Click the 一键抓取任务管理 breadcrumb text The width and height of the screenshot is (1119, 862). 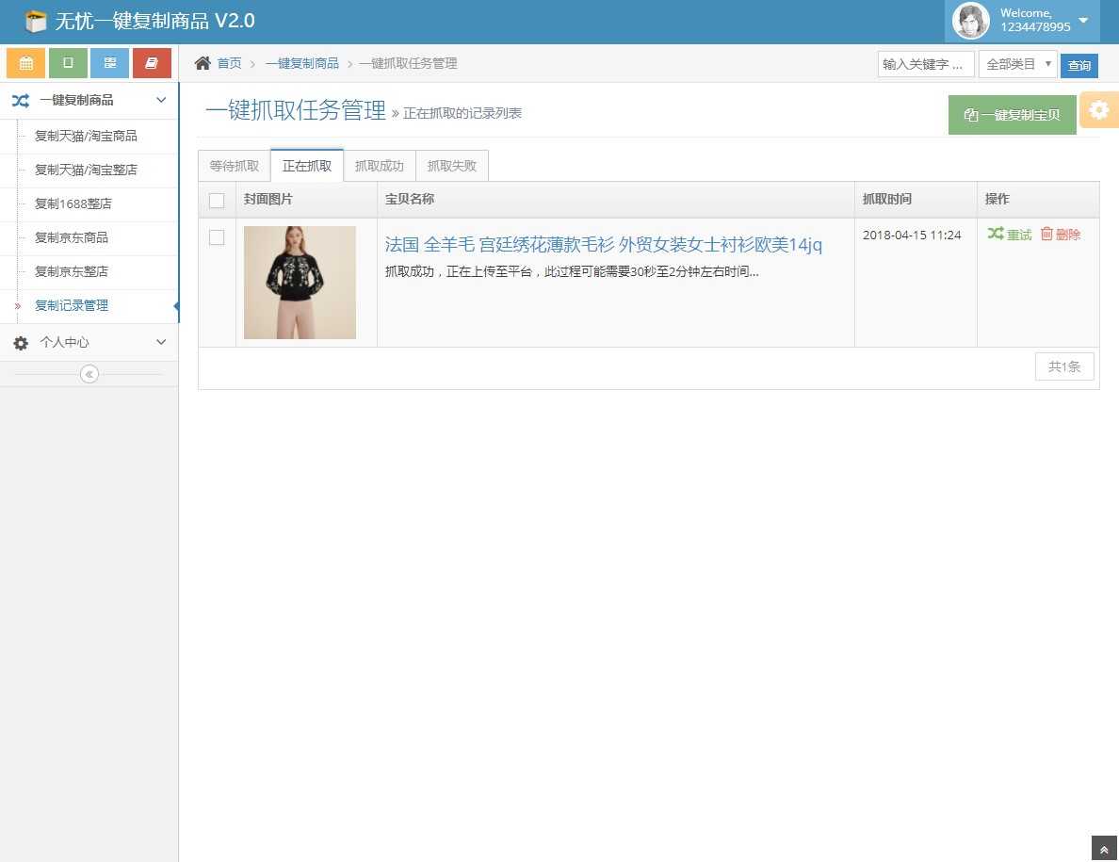[408, 63]
